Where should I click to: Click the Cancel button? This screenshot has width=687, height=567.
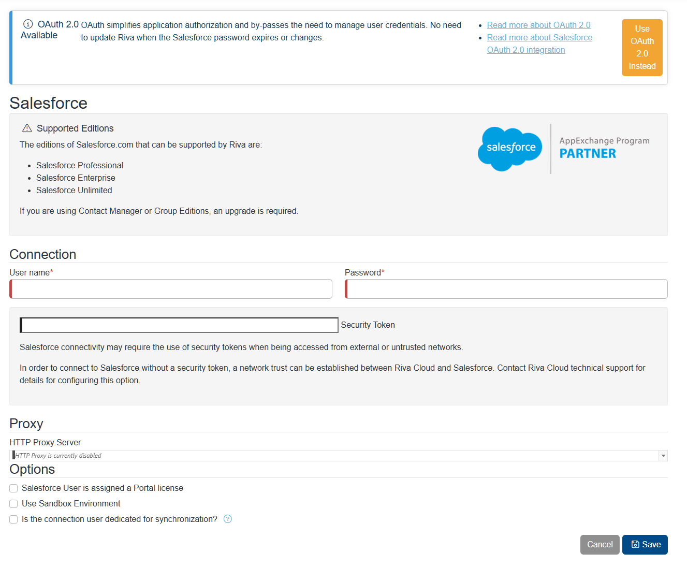600,545
